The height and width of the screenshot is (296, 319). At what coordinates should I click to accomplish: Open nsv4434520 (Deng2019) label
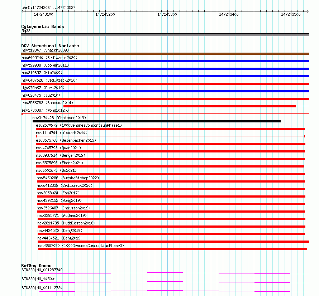(60, 231)
